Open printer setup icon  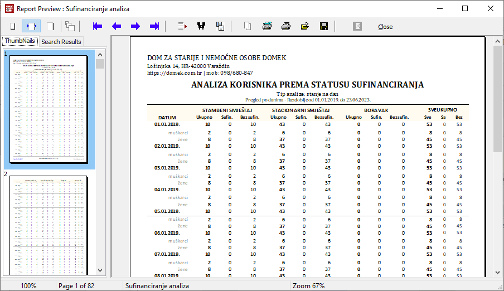point(267,26)
